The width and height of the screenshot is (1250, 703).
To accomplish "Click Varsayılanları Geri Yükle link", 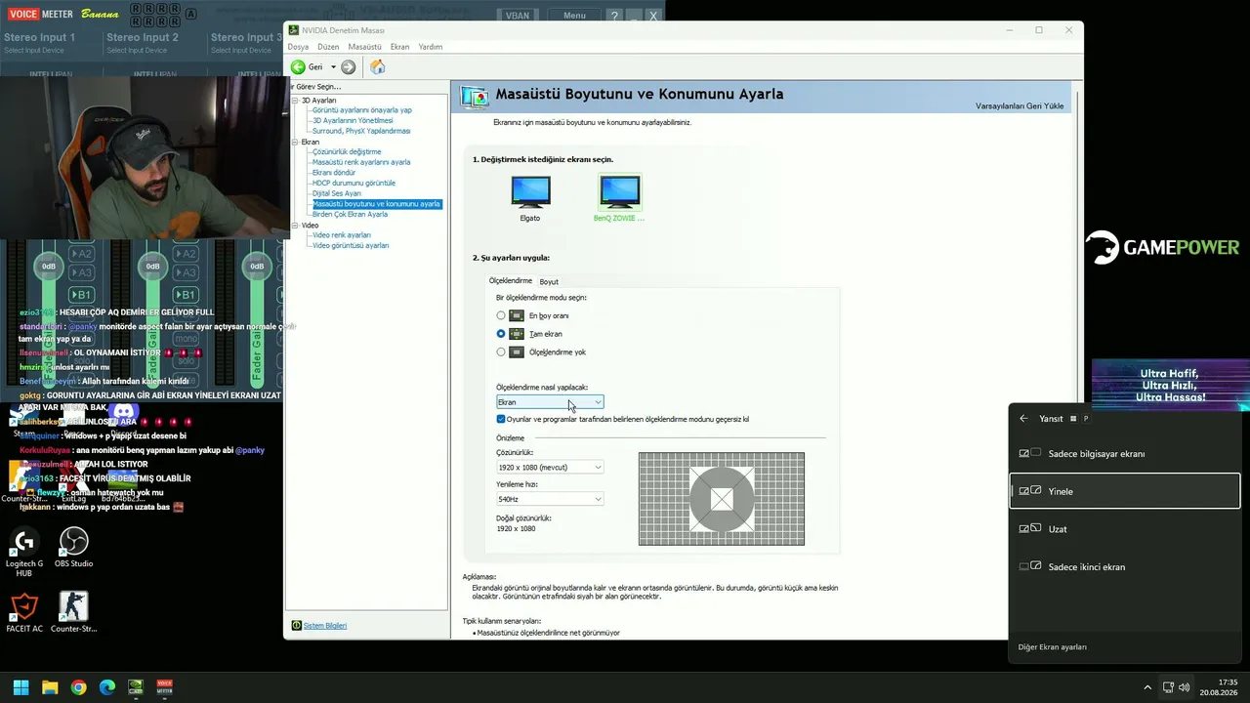I will (1020, 105).
